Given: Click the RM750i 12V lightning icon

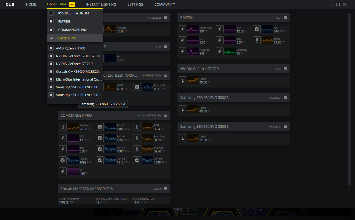Looking at the screenshot, I should click(220, 29).
